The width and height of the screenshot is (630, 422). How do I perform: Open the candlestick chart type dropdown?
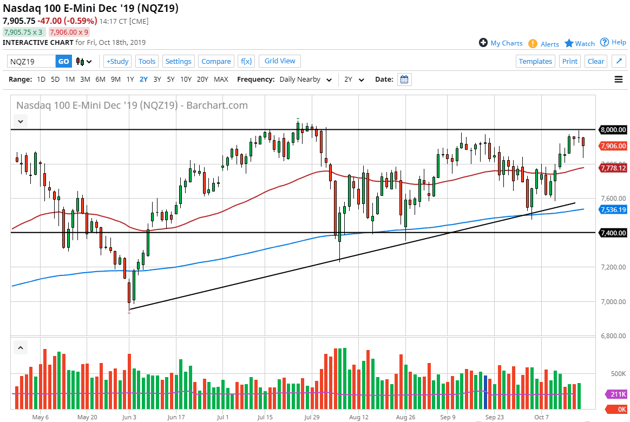(84, 61)
